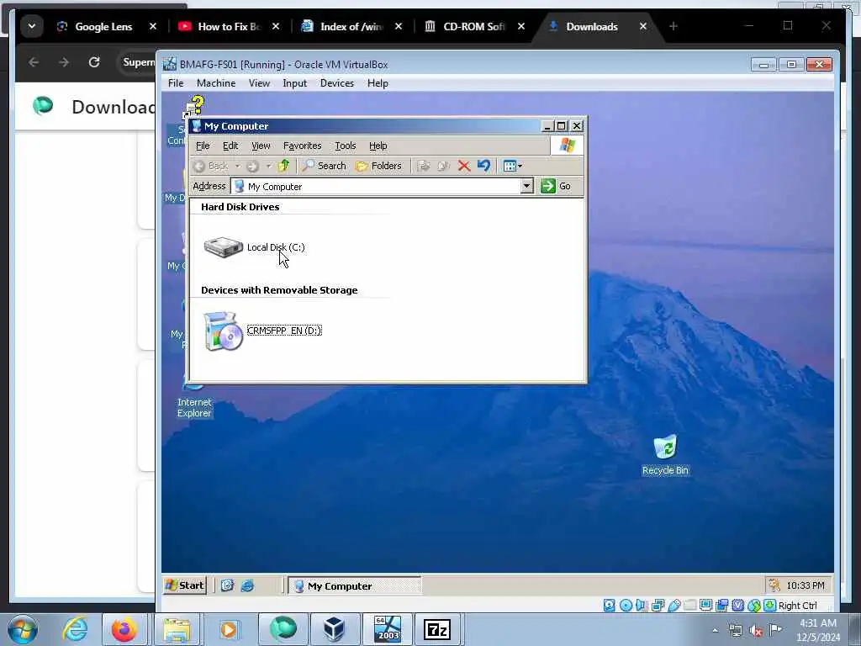
Task: Open new browser tab with plus button
Action: 673,26
